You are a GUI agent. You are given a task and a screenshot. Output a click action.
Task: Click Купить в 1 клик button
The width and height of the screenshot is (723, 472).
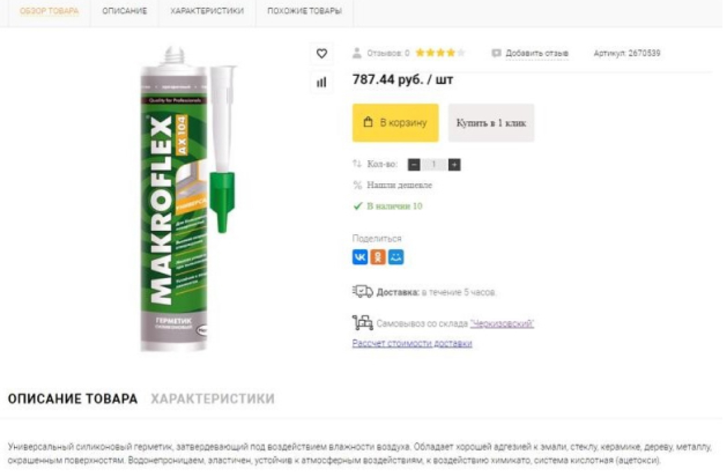[x=491, y=123]
